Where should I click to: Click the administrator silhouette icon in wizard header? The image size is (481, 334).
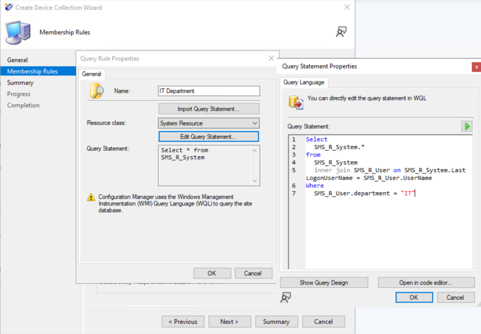(x=341, y=31)
